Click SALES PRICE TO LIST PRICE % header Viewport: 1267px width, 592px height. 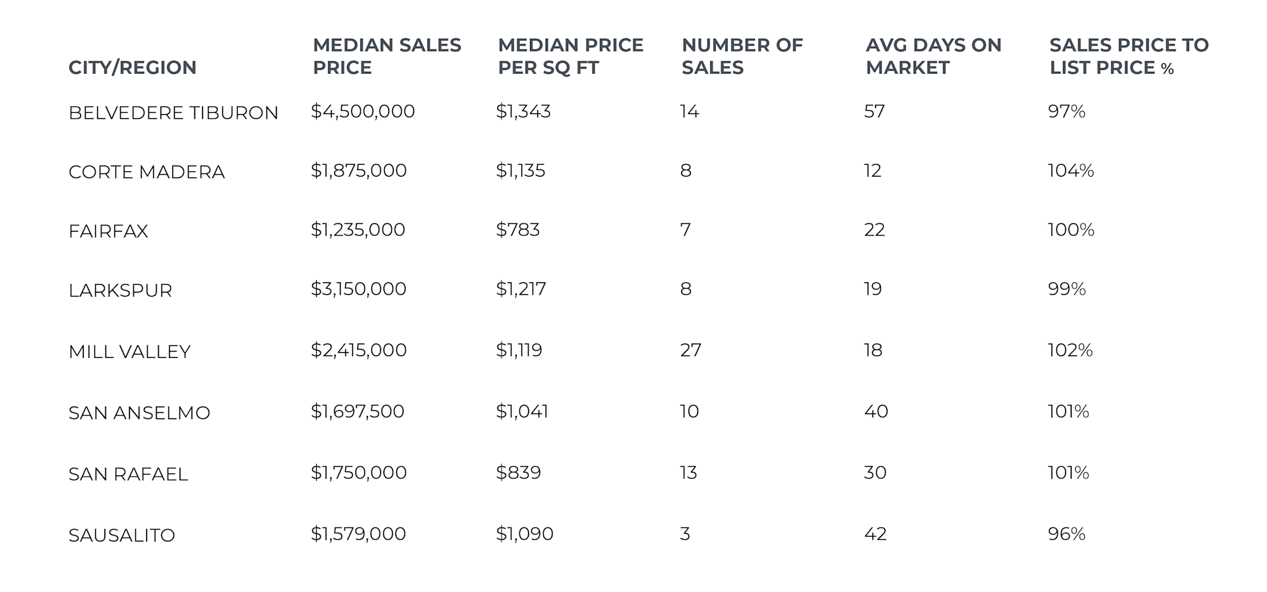pyautogui.click(x=1128, y=56)
